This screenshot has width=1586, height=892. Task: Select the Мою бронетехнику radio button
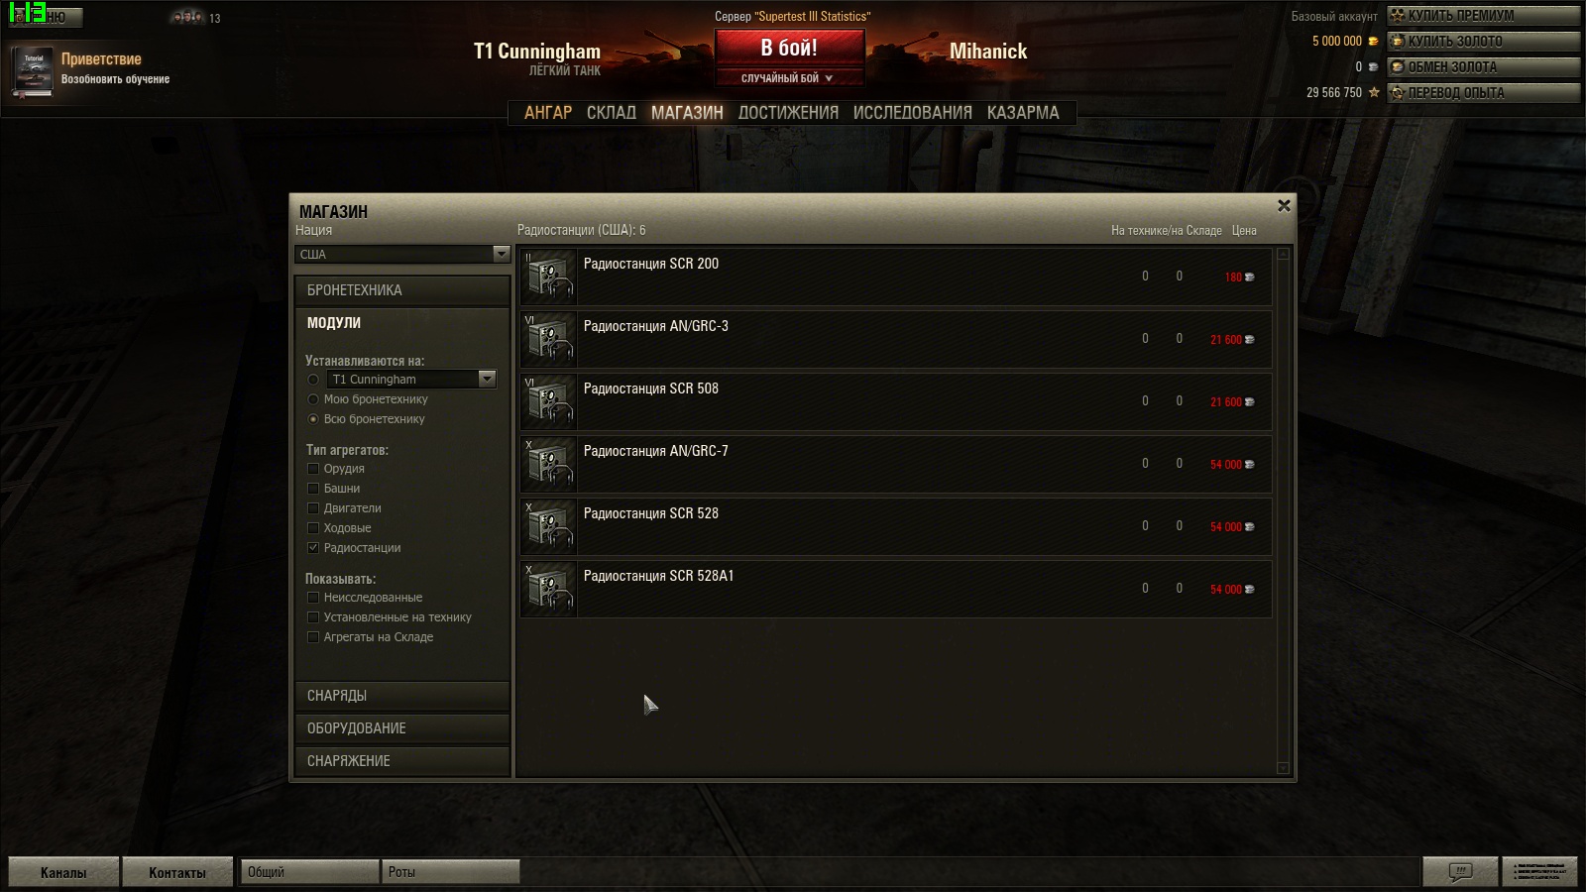click(x=313, y=399)
